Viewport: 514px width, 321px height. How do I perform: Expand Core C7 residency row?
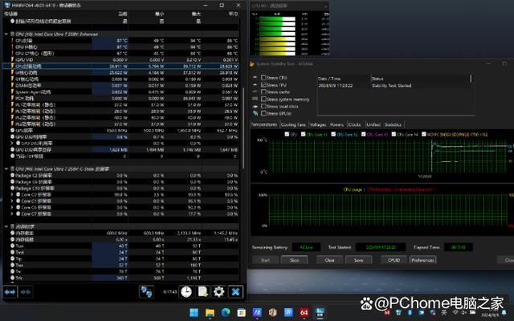(12, 214)
